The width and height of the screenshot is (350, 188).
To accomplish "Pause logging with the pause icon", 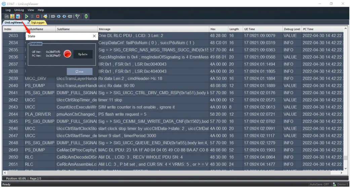I will tap(32, 16).
